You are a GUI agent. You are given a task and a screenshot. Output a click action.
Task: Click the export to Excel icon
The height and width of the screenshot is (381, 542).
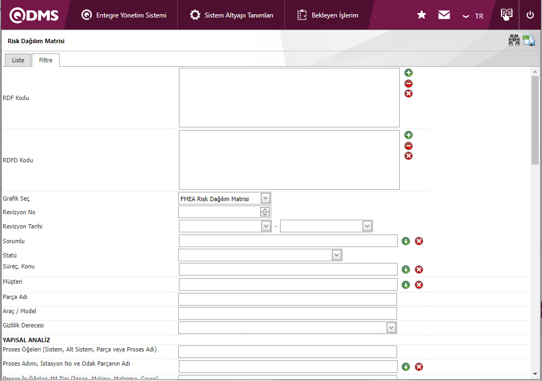point(529,40)
